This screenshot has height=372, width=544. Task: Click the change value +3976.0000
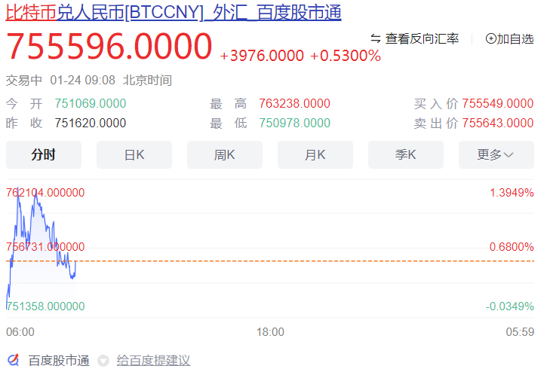point(262,56)
